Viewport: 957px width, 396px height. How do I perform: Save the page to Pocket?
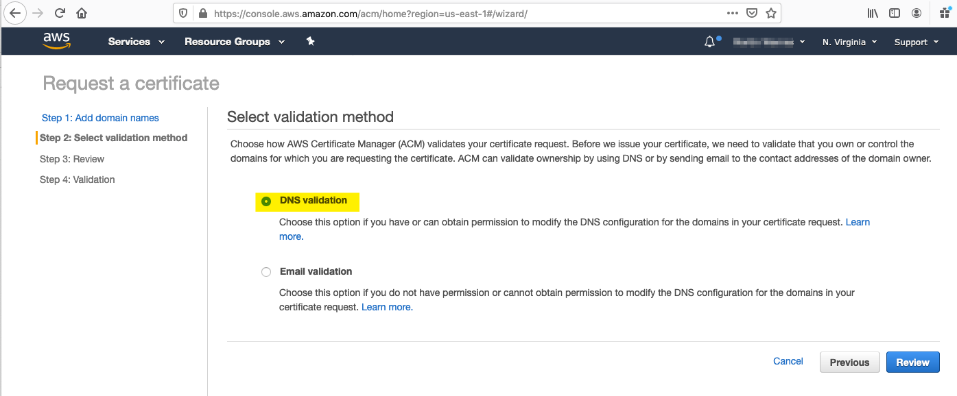(x=752, y=13)
